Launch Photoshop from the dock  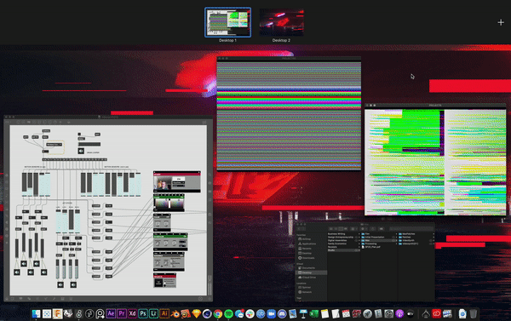tap(143, 313)
